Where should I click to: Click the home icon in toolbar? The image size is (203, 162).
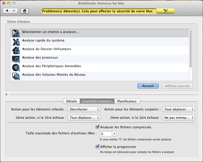pyautogui.click(x=25, y=11)
